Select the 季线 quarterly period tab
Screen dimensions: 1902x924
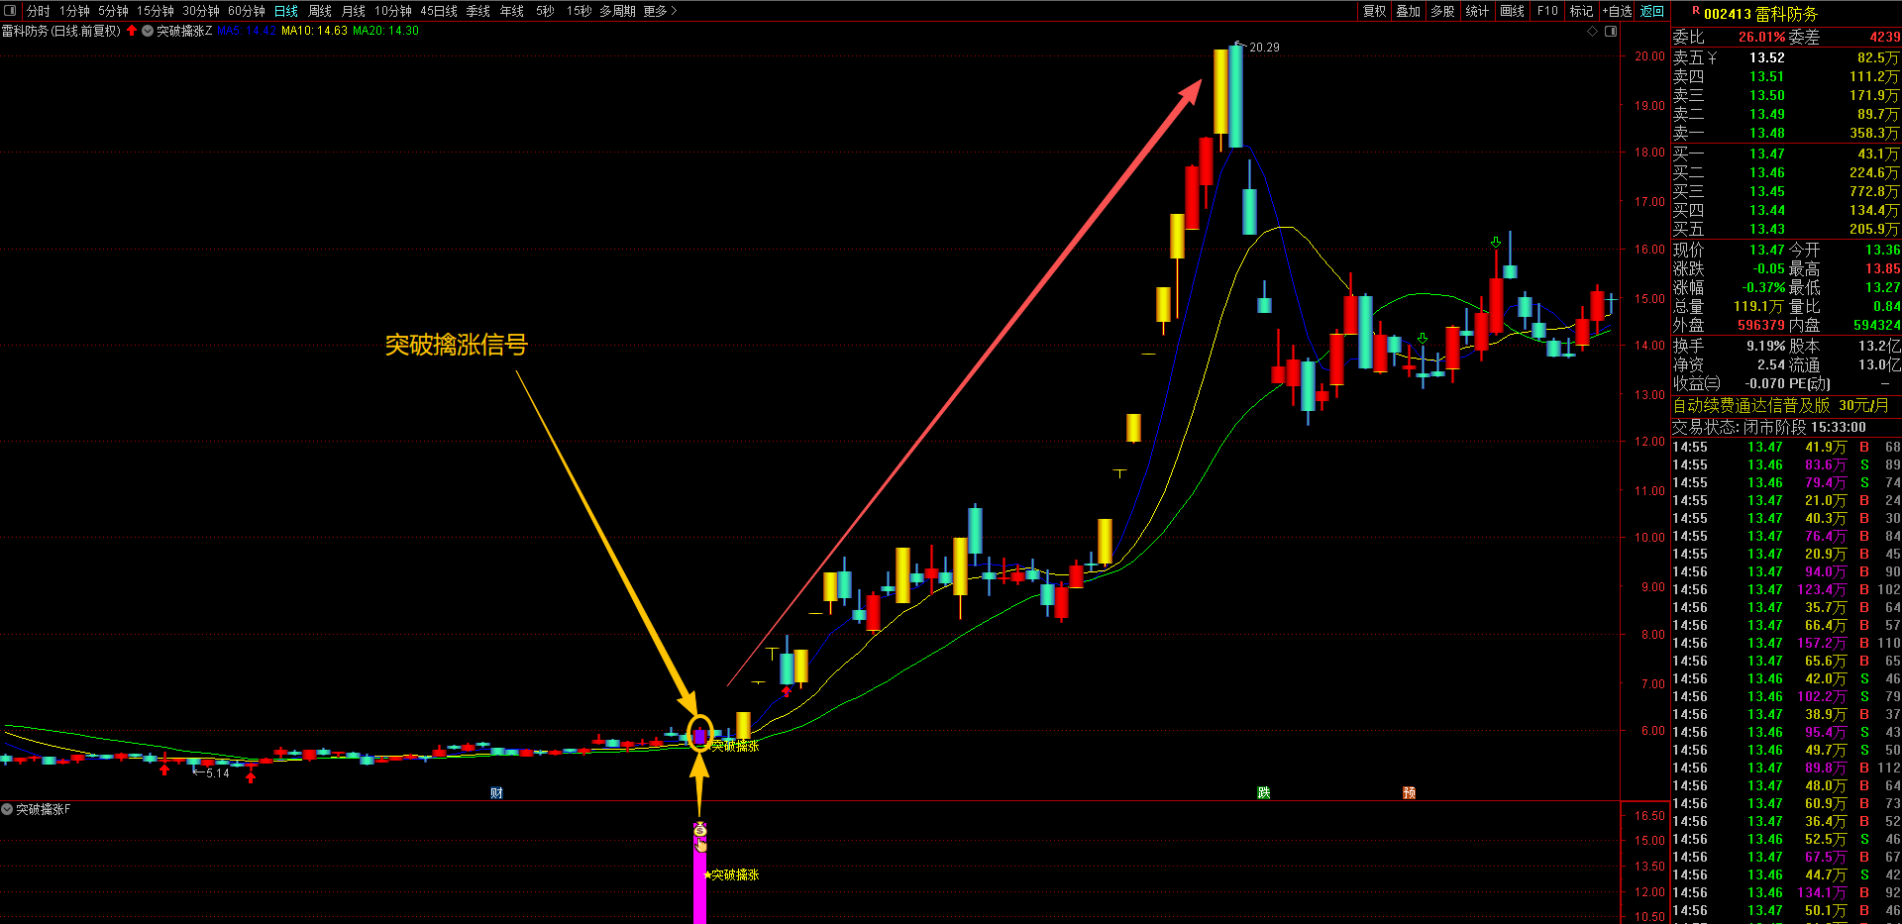tap(478, 11)
